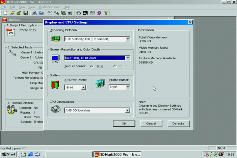Click 3DMark2000 Pro taskbar button

117,154
